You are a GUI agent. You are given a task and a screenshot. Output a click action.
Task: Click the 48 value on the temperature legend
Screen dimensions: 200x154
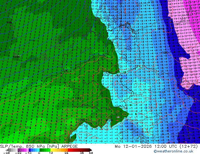(91, 153)
